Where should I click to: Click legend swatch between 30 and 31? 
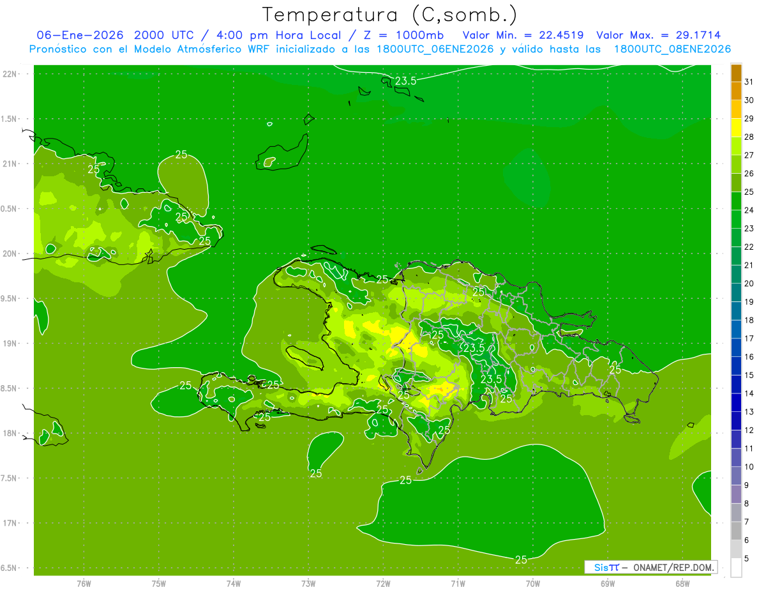(736, 91)
